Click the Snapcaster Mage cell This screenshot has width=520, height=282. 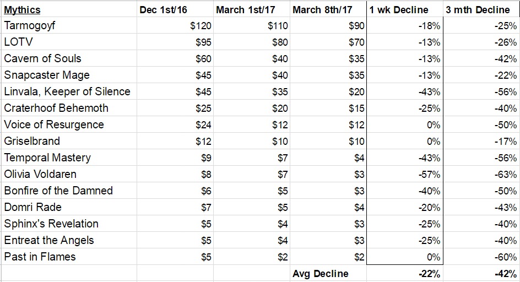69,75
